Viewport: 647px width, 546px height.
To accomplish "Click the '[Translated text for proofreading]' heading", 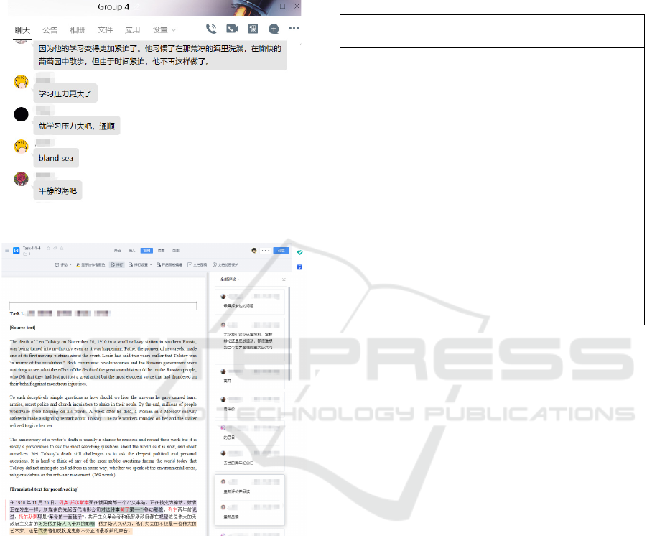I will click(x=44, y=489).
